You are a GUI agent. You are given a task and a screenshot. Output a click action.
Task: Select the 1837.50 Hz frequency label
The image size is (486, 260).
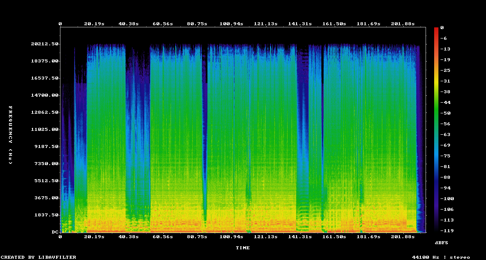pos(46,215)
